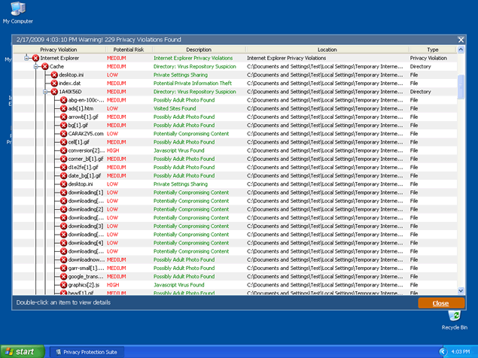Image resolution: width=478 pixels, height=358 pixels.
Task: Collapse the 1A4IK56D directory node
Action: coord(44,91)
